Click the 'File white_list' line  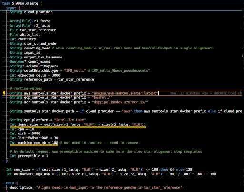[25, 35]
